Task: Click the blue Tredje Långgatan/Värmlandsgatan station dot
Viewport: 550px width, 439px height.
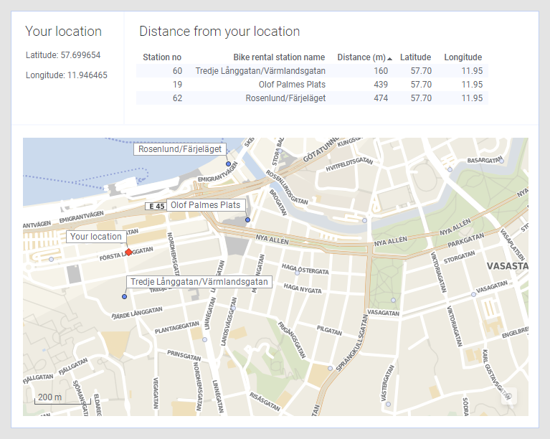Action: pos(124,296)
